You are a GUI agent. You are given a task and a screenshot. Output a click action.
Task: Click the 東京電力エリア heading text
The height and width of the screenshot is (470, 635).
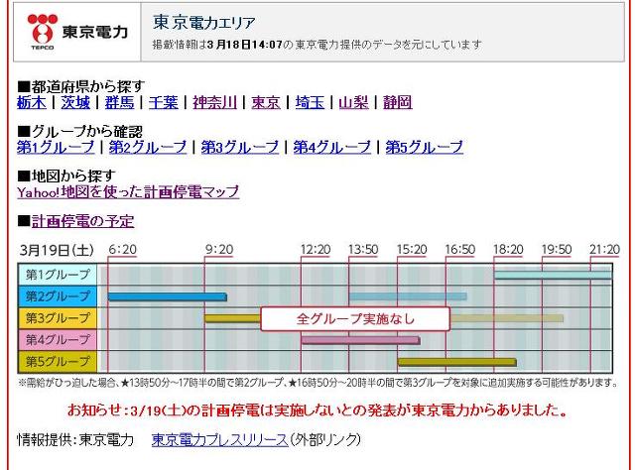204,22
